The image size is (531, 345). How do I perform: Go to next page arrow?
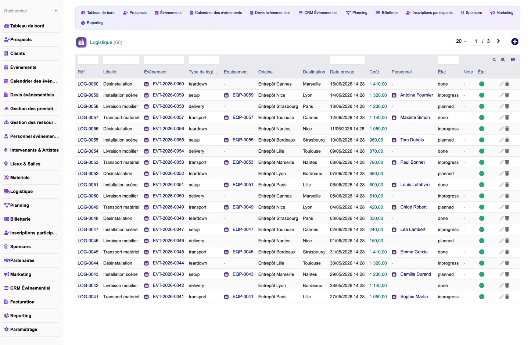[x=498, y=41]
